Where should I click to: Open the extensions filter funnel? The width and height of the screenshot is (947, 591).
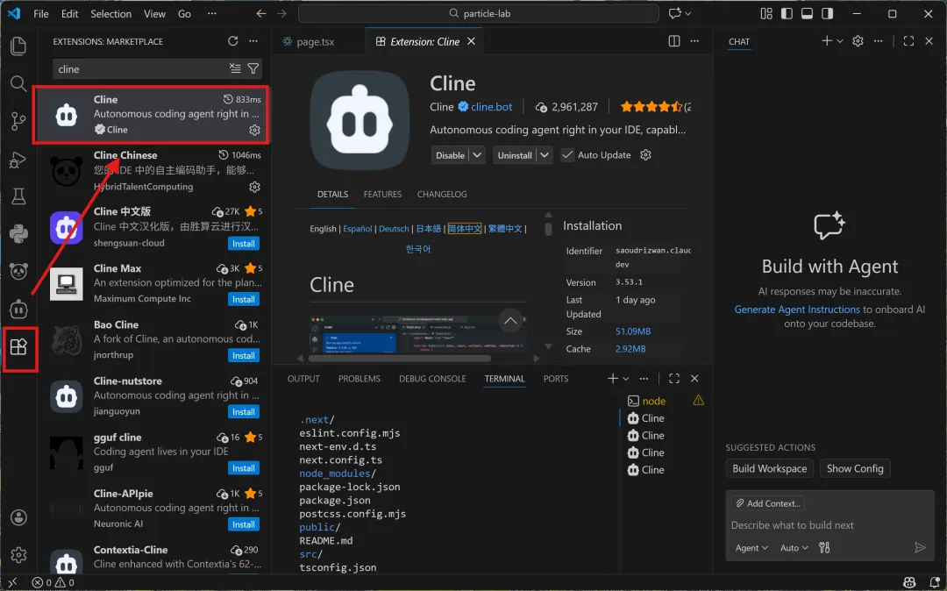pyautogui.click(x=253, y=68)
